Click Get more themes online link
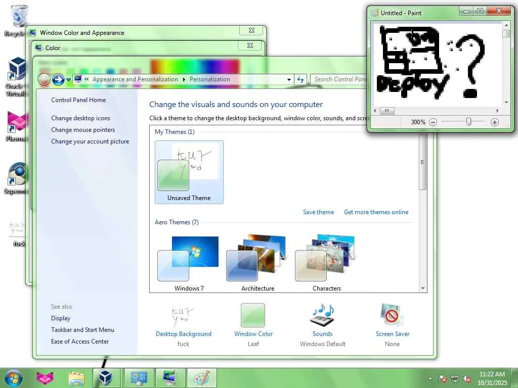This screenshot has height=388, width=518. pos(376,212)
